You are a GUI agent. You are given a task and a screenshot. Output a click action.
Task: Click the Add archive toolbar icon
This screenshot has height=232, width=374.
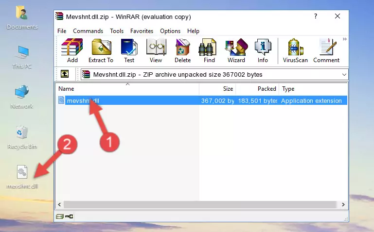point(72,50)
